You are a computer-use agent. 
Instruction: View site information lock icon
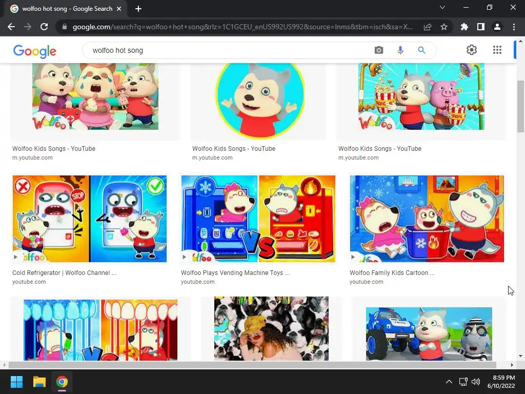(x=65, y=27)
